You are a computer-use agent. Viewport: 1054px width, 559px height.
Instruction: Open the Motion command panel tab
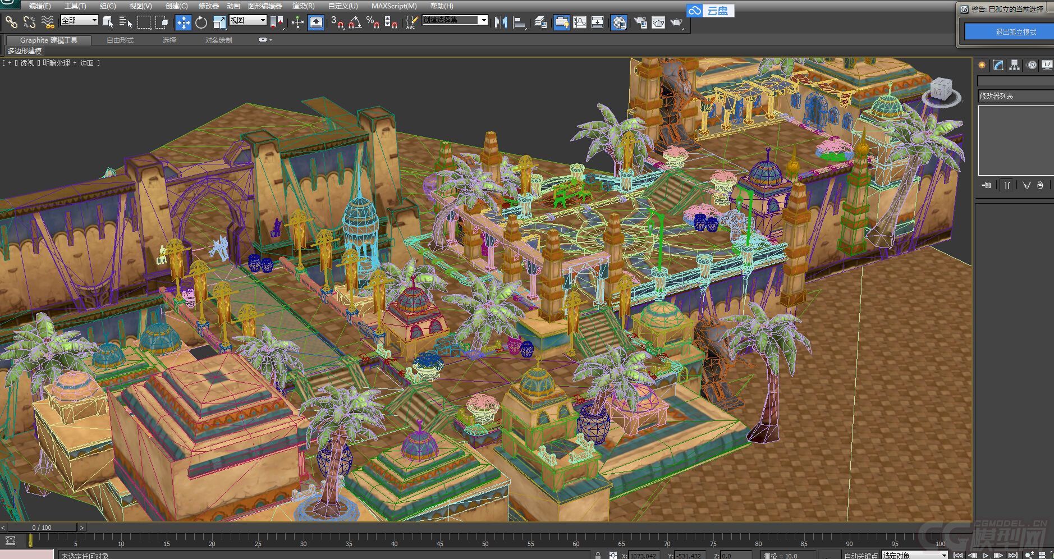pyautogui.click(x=1032, y=65)
